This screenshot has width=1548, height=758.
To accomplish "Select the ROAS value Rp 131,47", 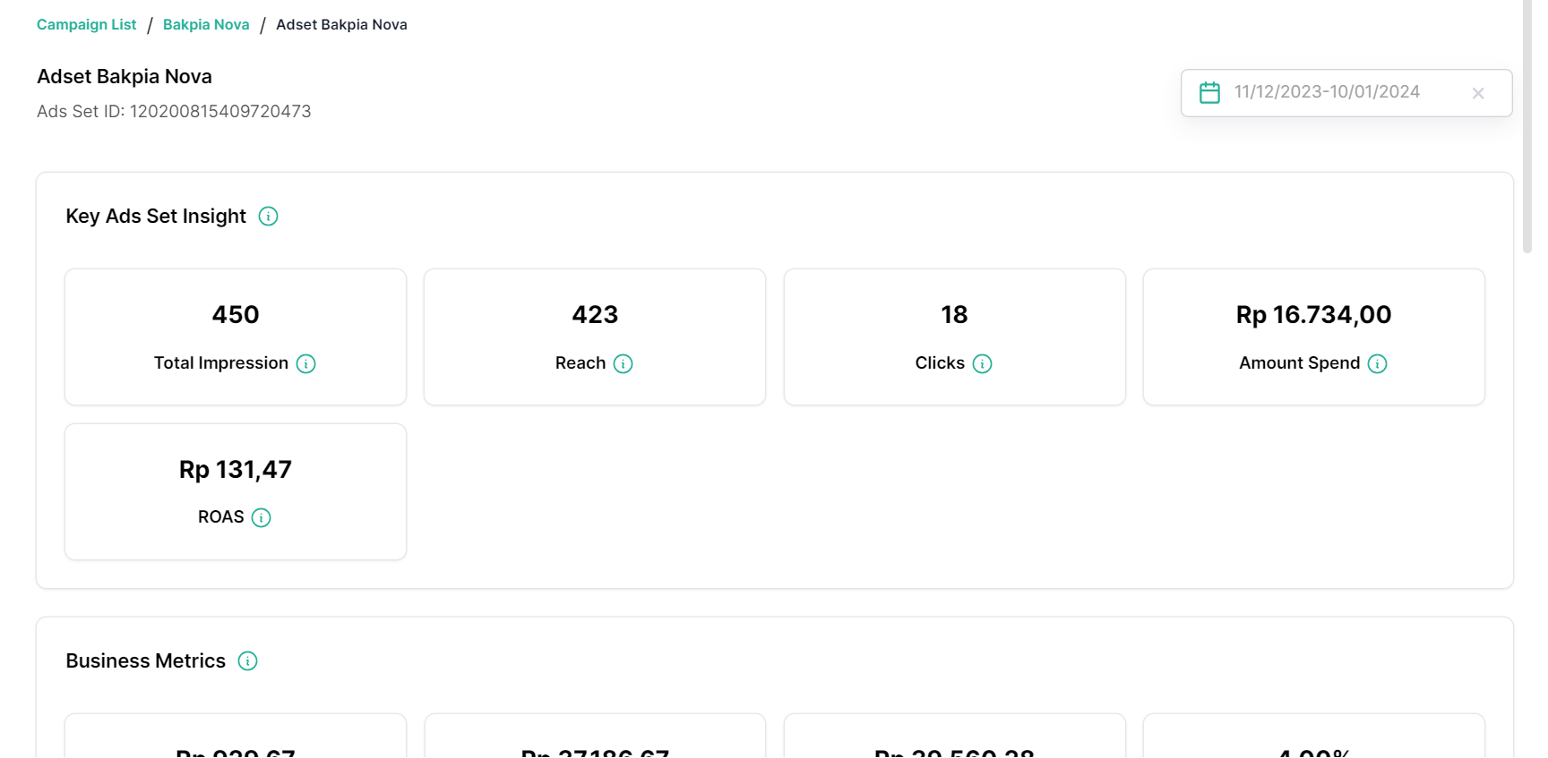I will (236, 470).
